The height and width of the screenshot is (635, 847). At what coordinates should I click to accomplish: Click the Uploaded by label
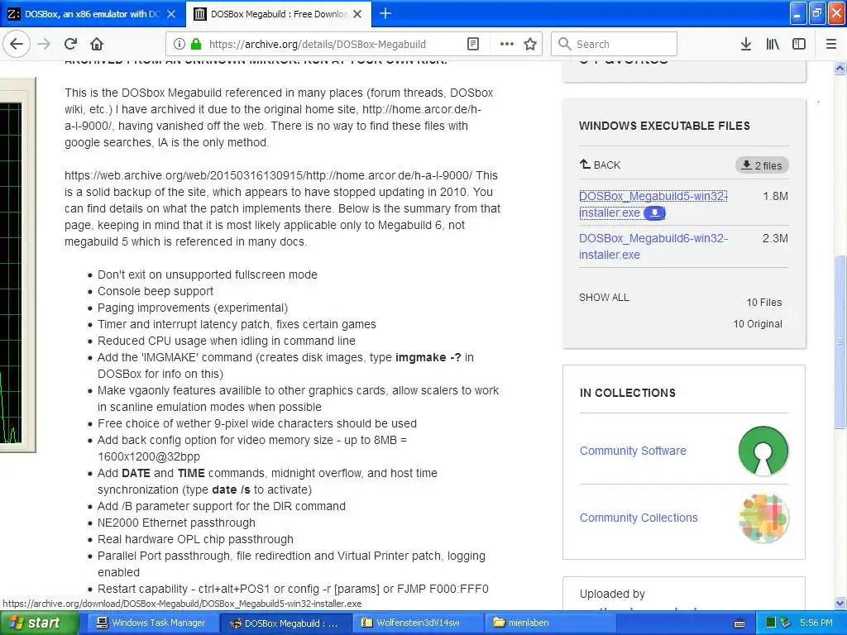(x=612, y=594)
